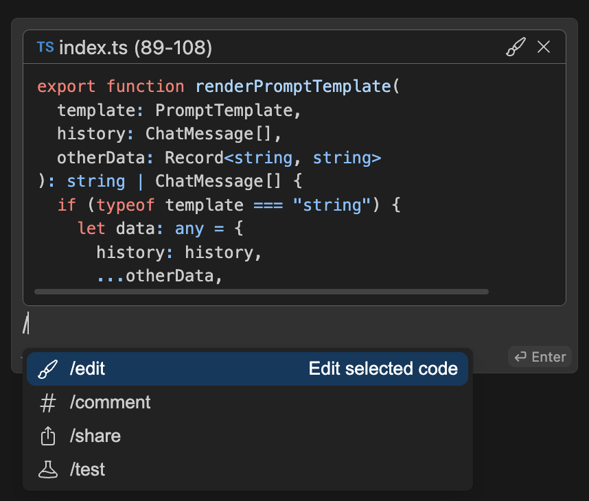Screen dimensions: 589x501
Task: Choose the /comment slash command label
Action: (x=110, y=403)
